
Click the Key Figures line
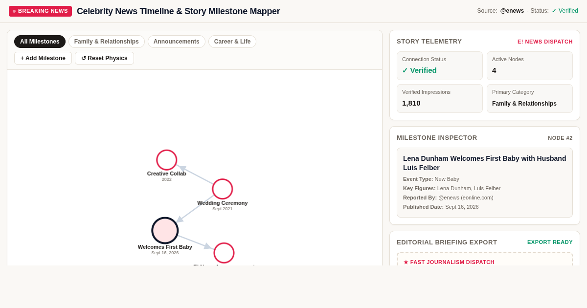tap(452, 188)
